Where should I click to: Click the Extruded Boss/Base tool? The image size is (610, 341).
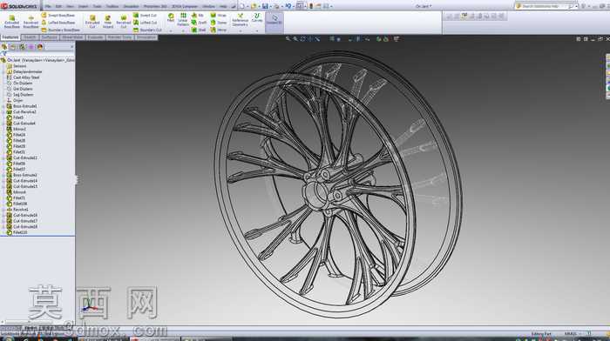point(11,22)
